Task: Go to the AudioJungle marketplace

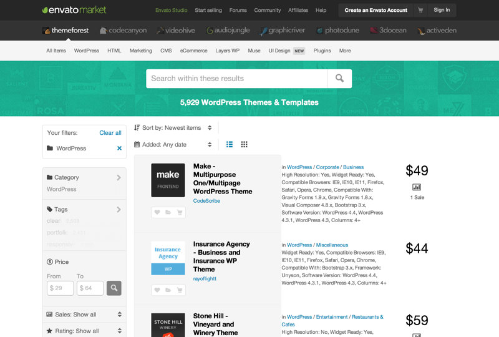Action: (x=228, y=30)
